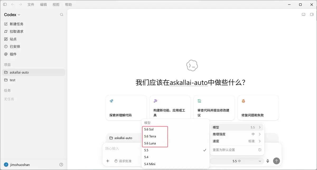Select the test project
This screenshot has height=170, width=317.
[34, 80]
